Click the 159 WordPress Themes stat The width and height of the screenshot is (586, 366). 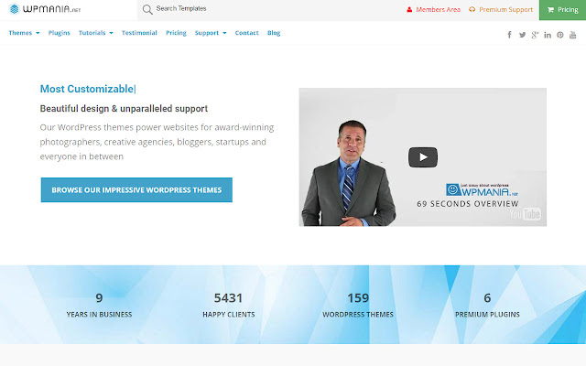358,305
